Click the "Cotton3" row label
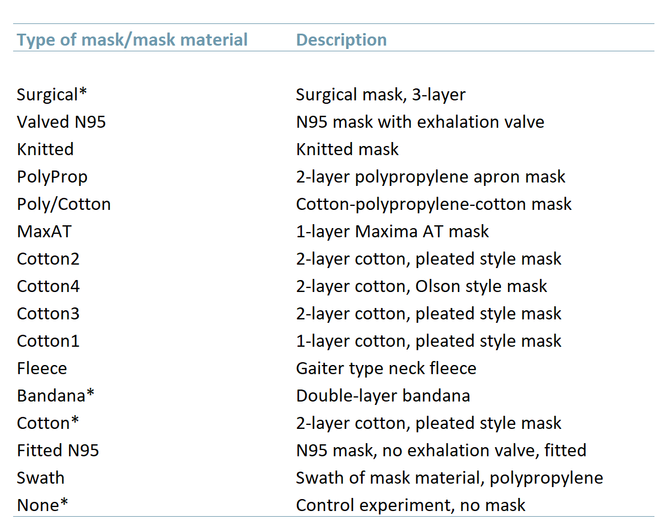 coord(48,313)
